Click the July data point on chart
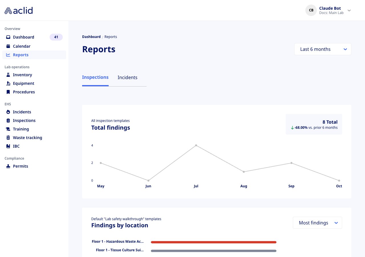 click(196, 145)
